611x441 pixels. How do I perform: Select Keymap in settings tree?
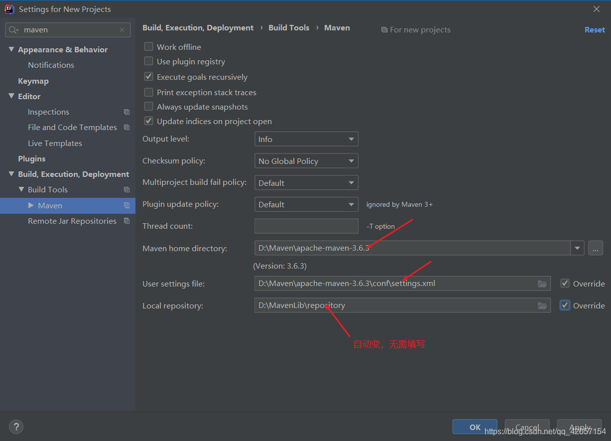pyautogui.click(x=33, y=81)
